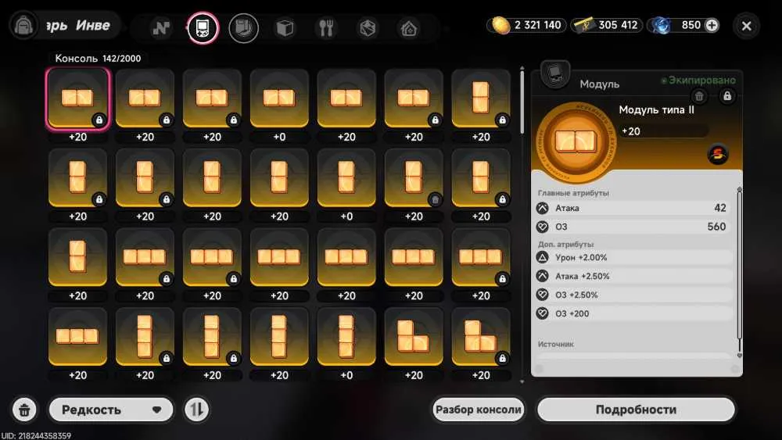The image size is (782, 440).
Task: Click the Источник section label
Action: click(555, 345)
